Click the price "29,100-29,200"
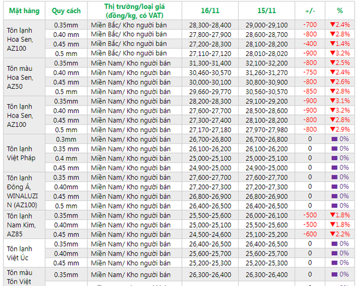Viewport: 357px width, 286px height. [x=267, y=101]
